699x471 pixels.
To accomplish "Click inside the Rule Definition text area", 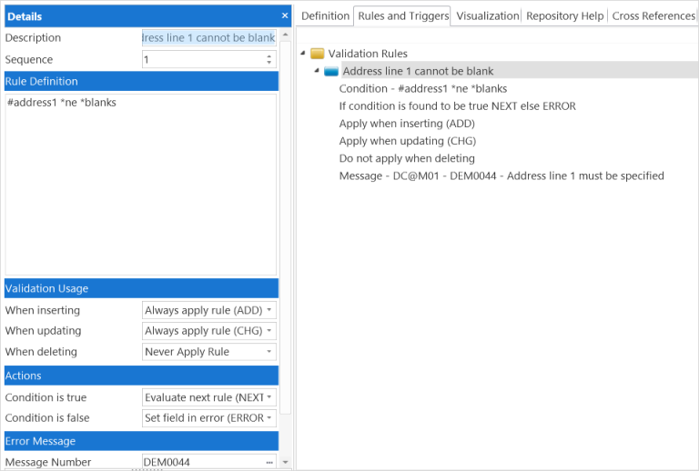I will pos(140,182).
